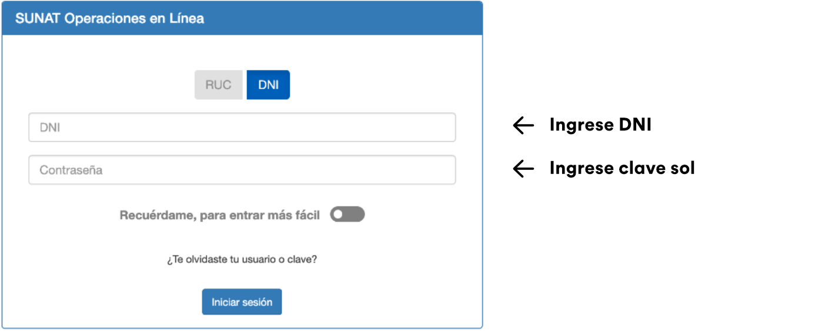This screenshot has height=331, width=822.
Task: Click the "Ingrese DNI" annotation text
Action: point(600,125)
